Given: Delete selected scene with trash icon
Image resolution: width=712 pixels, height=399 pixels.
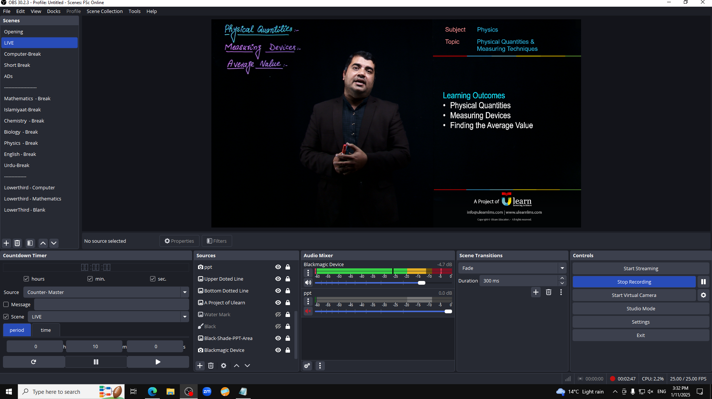Looking at the screenshot, I should (x=17, y=243).
